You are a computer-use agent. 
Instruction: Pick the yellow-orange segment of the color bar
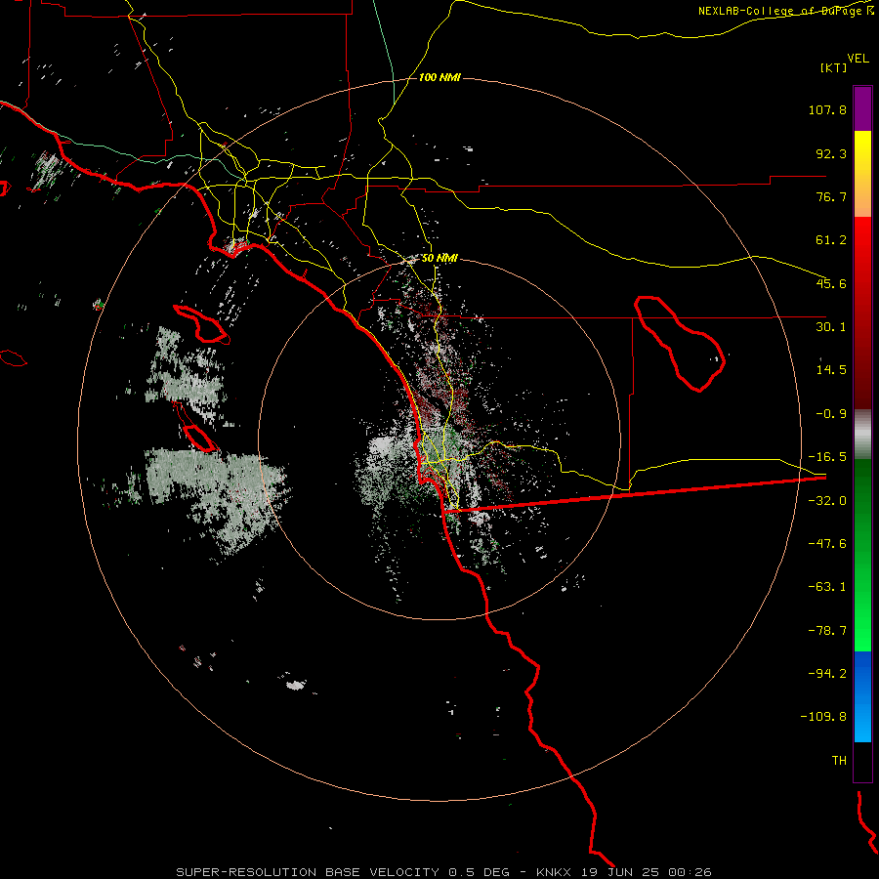coord(862,174)
